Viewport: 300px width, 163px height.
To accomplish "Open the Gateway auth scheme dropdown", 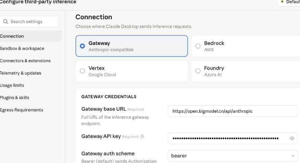I will click(233, 156).
